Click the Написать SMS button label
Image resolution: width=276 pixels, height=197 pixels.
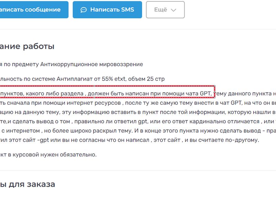point(112,10)
